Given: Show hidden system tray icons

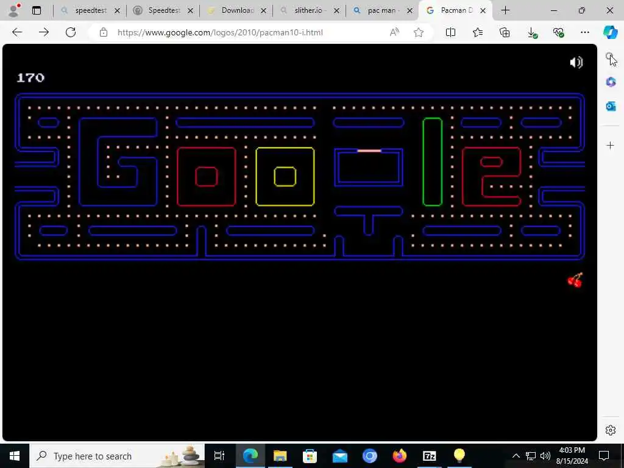Looking at the screenshot, I should tap(516, 456).
